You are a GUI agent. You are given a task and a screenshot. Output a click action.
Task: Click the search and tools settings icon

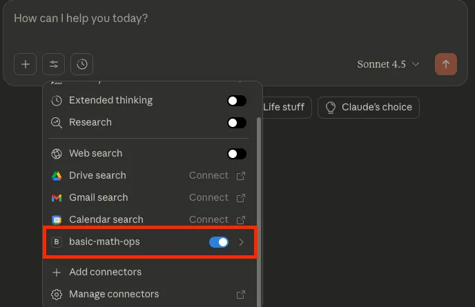coord(54,64)
